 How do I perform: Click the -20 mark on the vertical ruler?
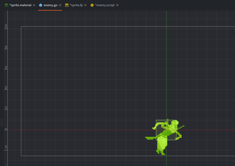point(6,147)
